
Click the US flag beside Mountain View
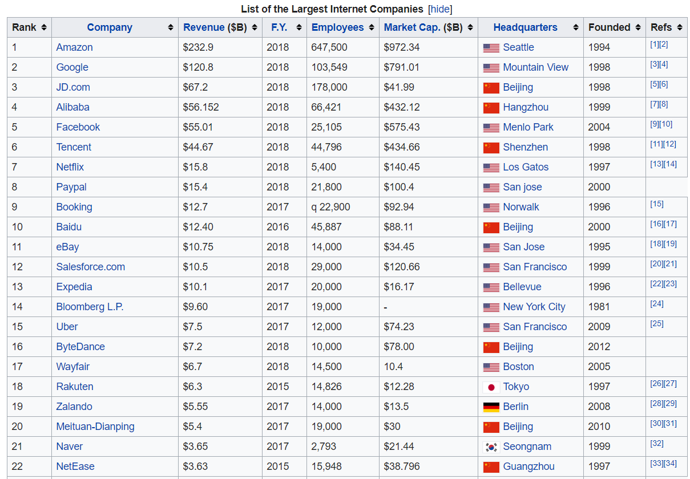click(x=491, y=68)
